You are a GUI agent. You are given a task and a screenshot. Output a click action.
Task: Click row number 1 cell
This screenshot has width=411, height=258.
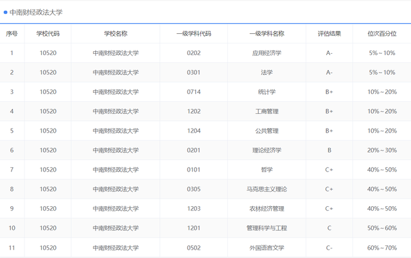(12, 53)
